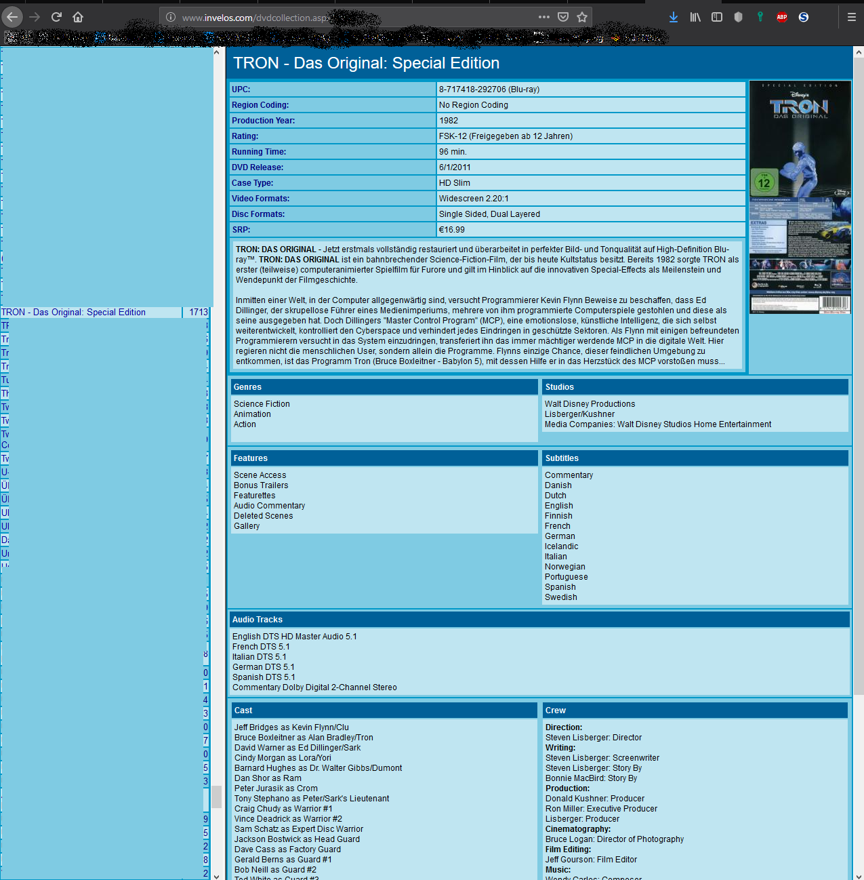This screenshot has width=864, height=880.
Task: Show site information for invelos.com
Action: point(171,17)
